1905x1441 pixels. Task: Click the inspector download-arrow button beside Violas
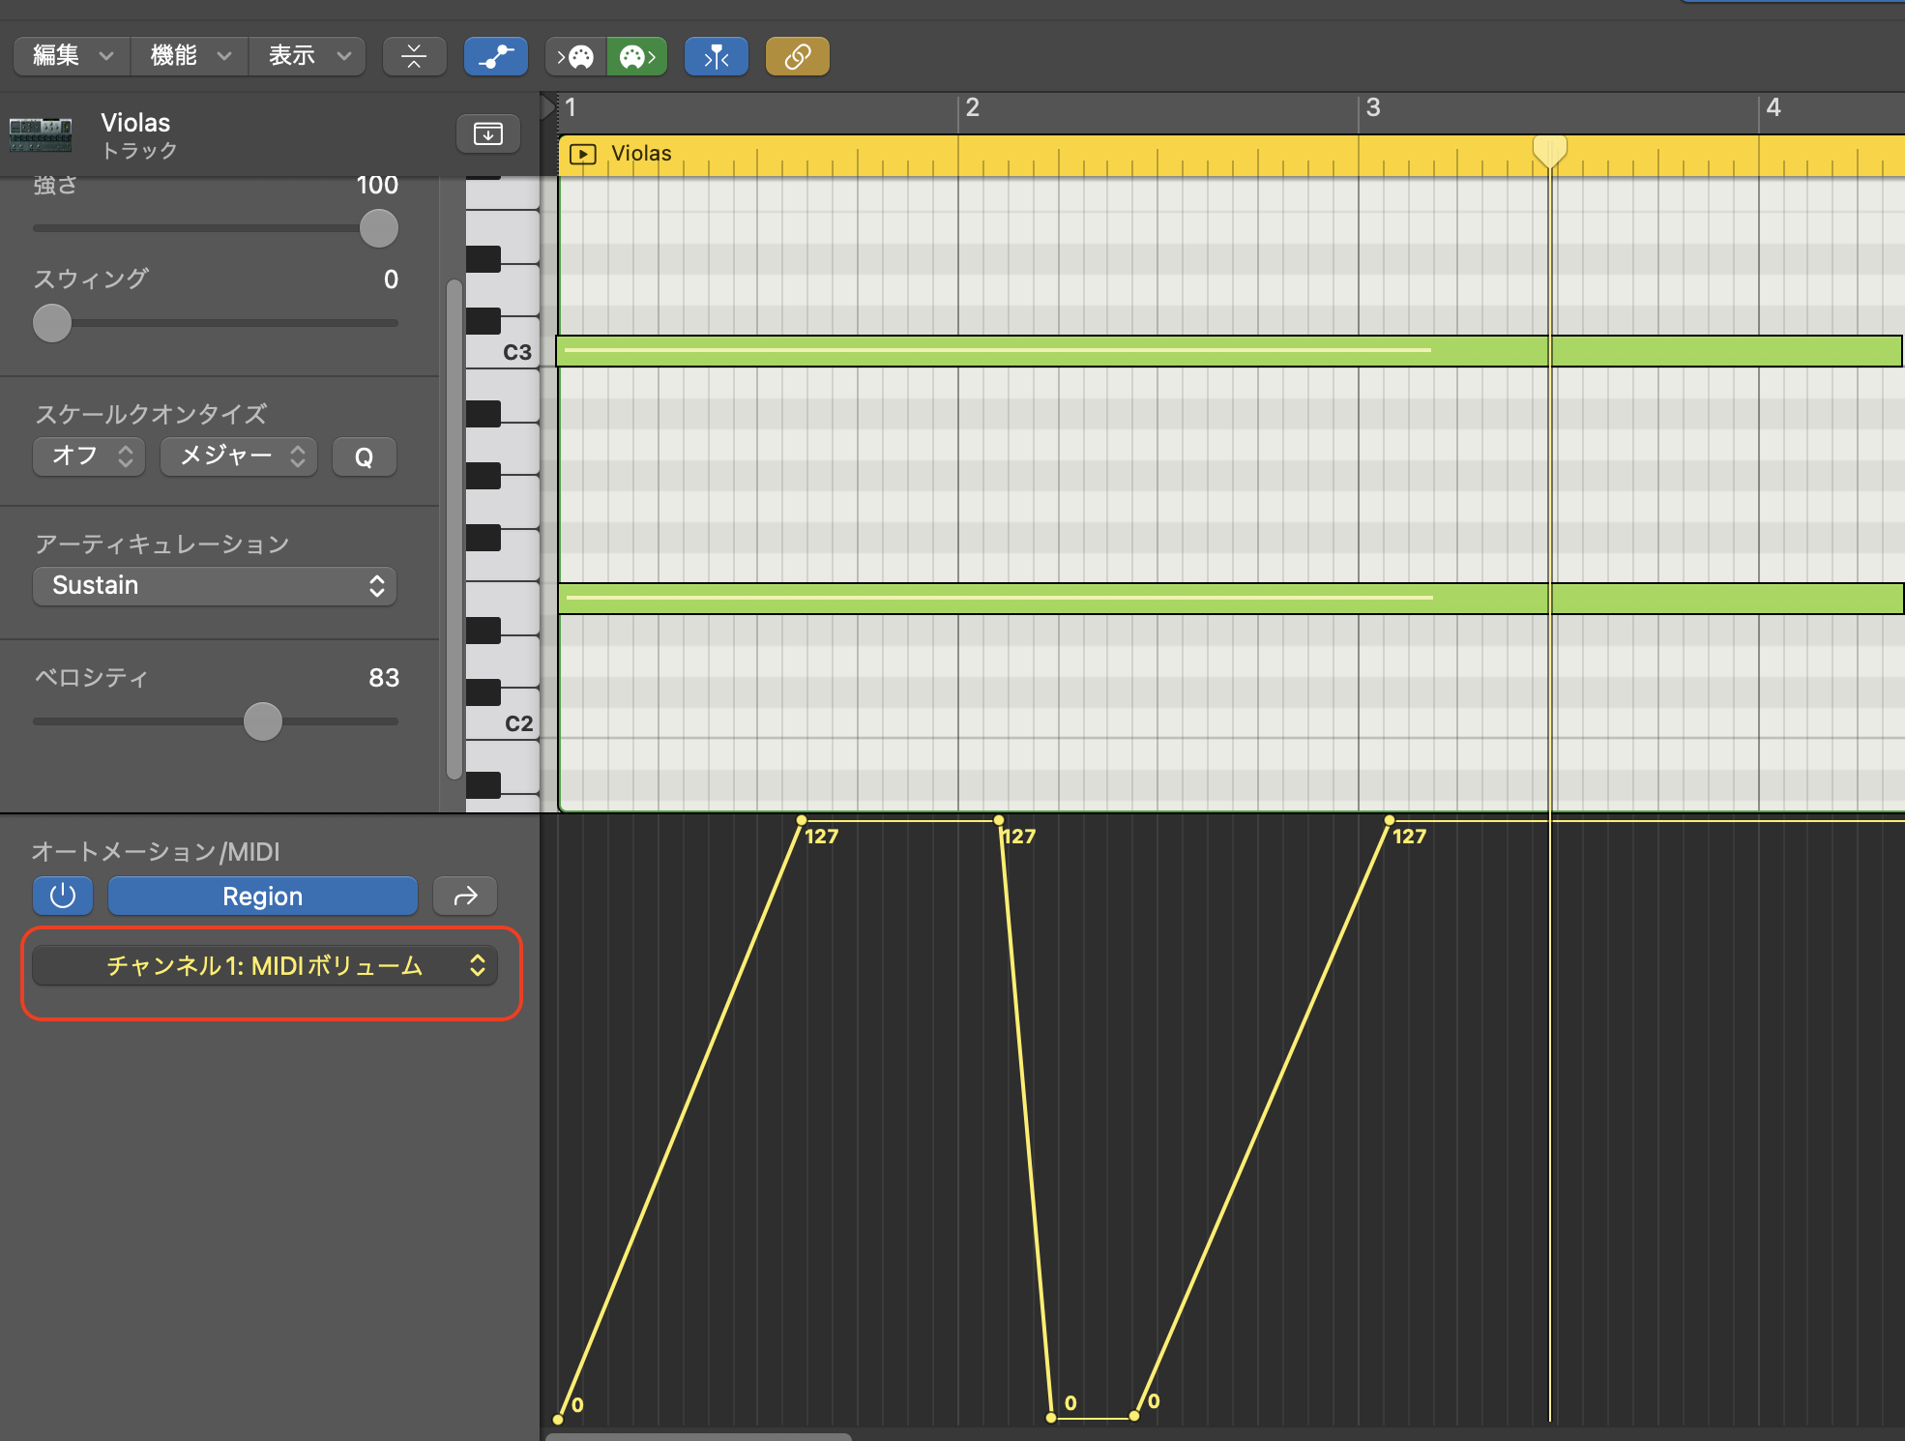[x=487, y=133]
